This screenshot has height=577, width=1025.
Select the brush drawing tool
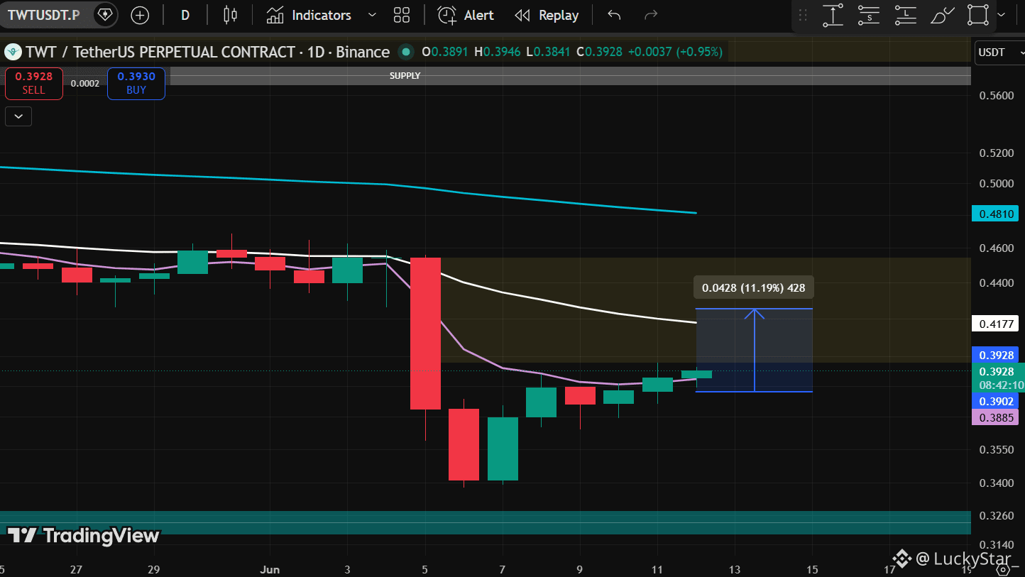(943, 15)
